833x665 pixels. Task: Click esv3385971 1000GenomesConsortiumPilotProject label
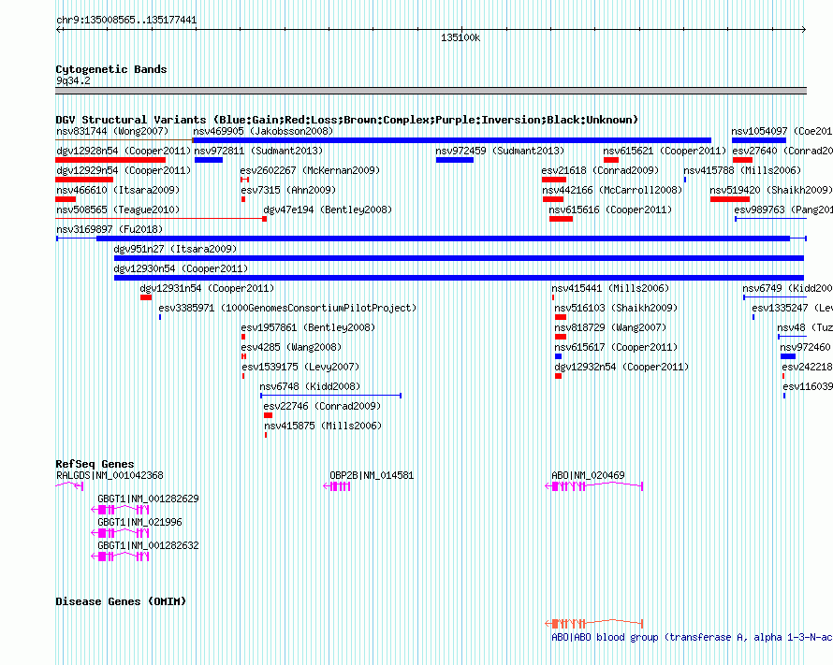[x=287, y=308]
